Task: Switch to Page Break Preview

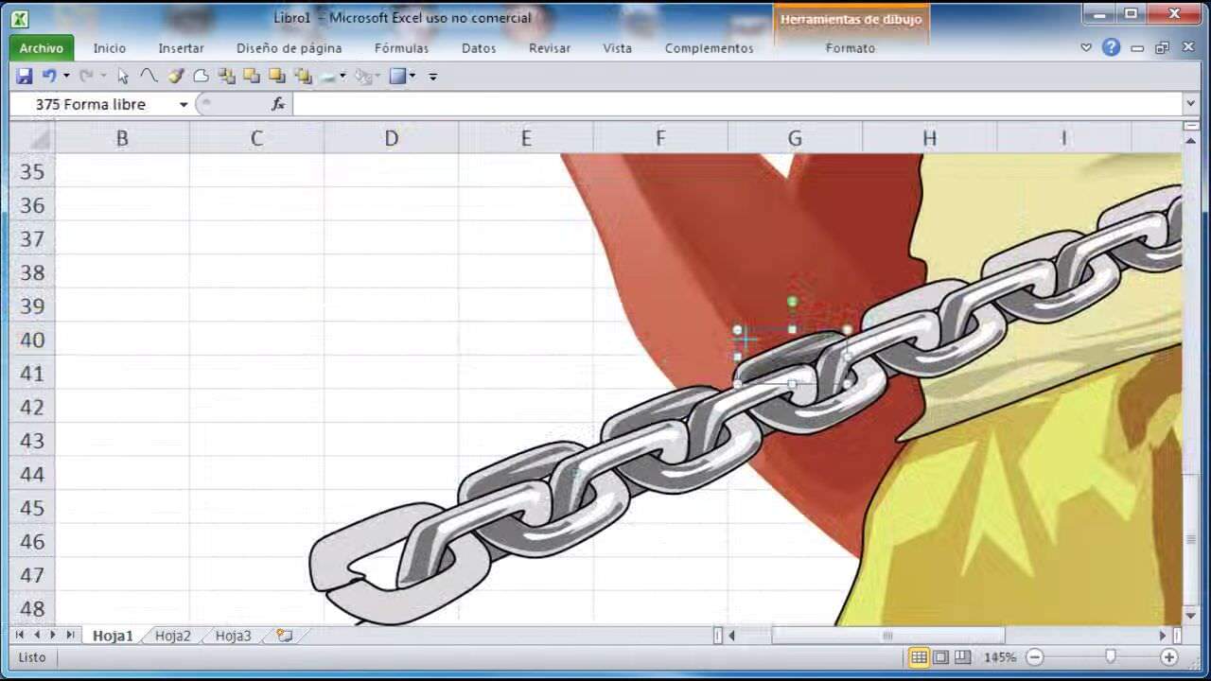Action: click(x=962, y=657)
